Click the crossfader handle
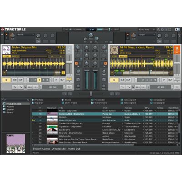Screen dimensions: 182x182 (91, 94)
